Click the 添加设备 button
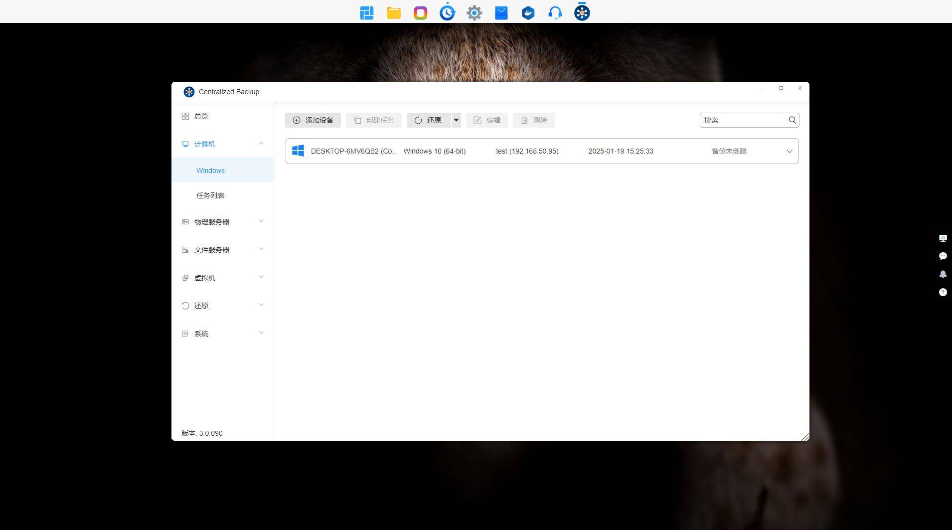Viewport: 952px width, 530px height. click(313, 120)
